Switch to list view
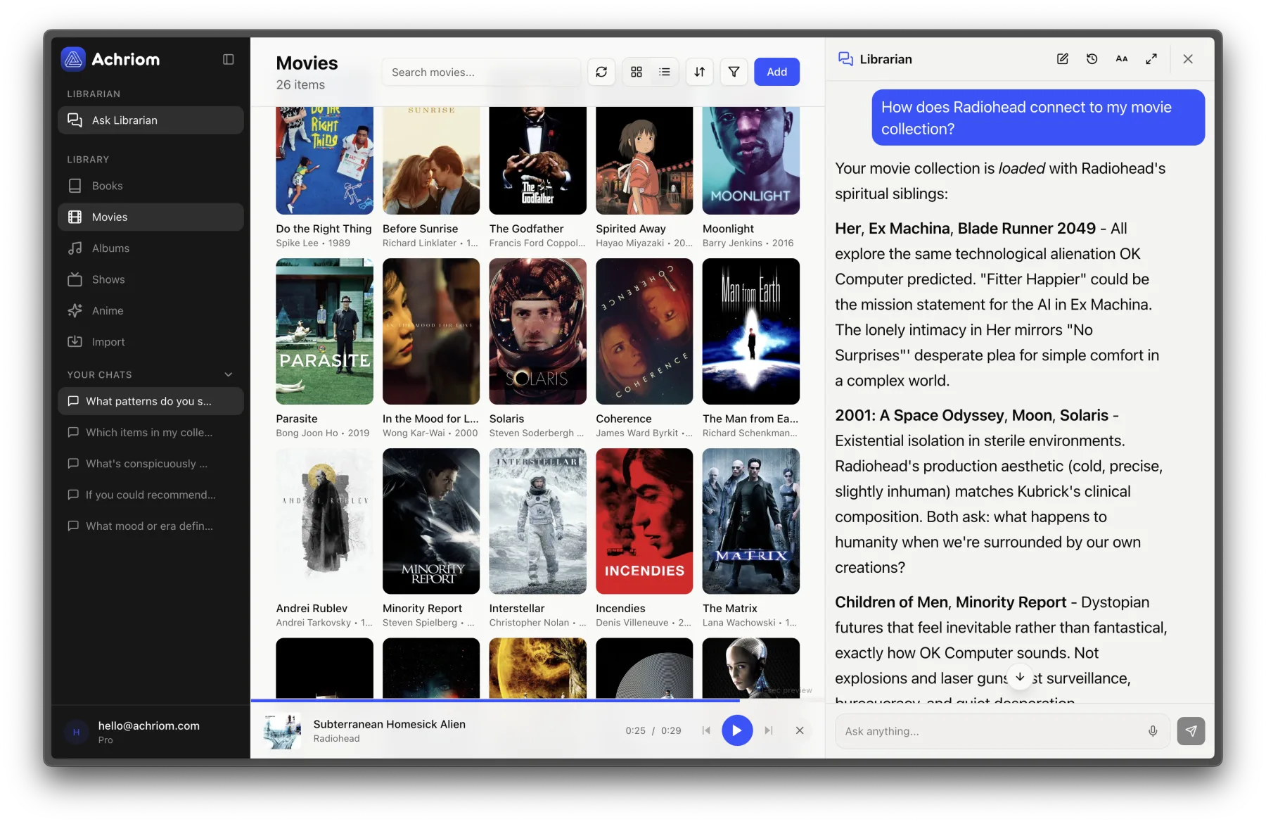 665,72
